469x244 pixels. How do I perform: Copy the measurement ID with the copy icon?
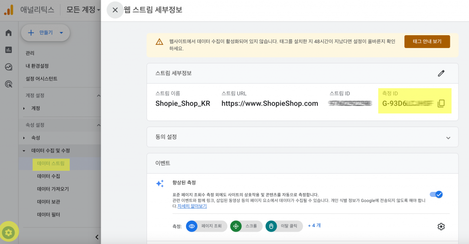(441, 104)
